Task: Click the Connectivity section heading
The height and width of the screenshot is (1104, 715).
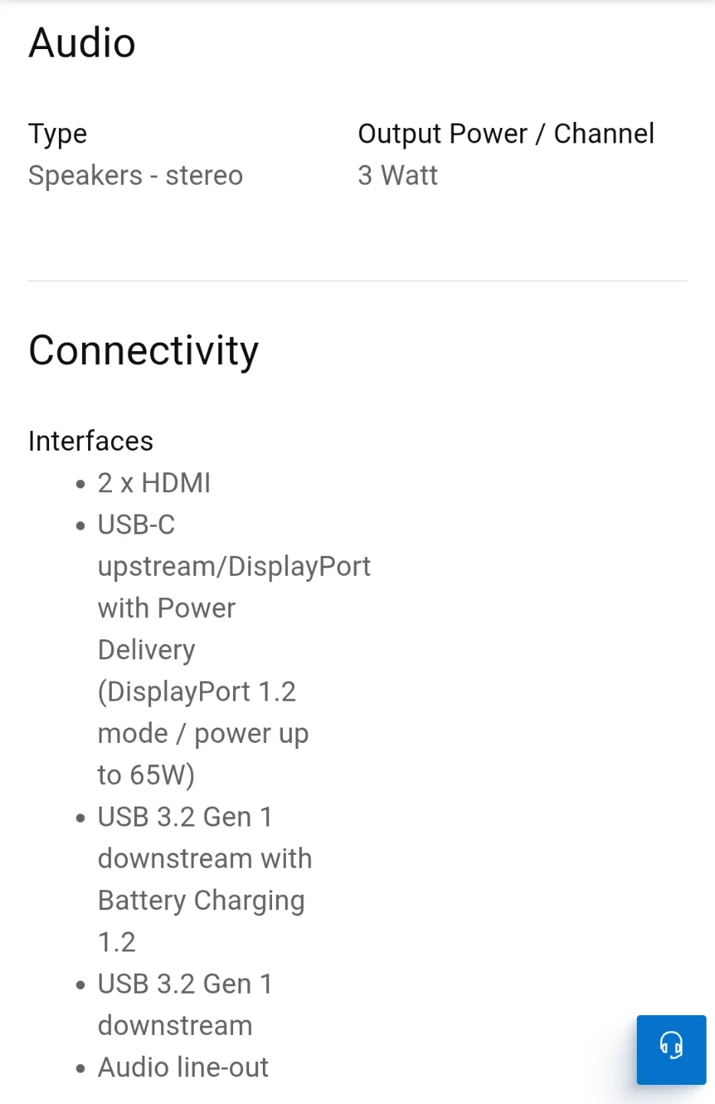Action: pos(143,351)
